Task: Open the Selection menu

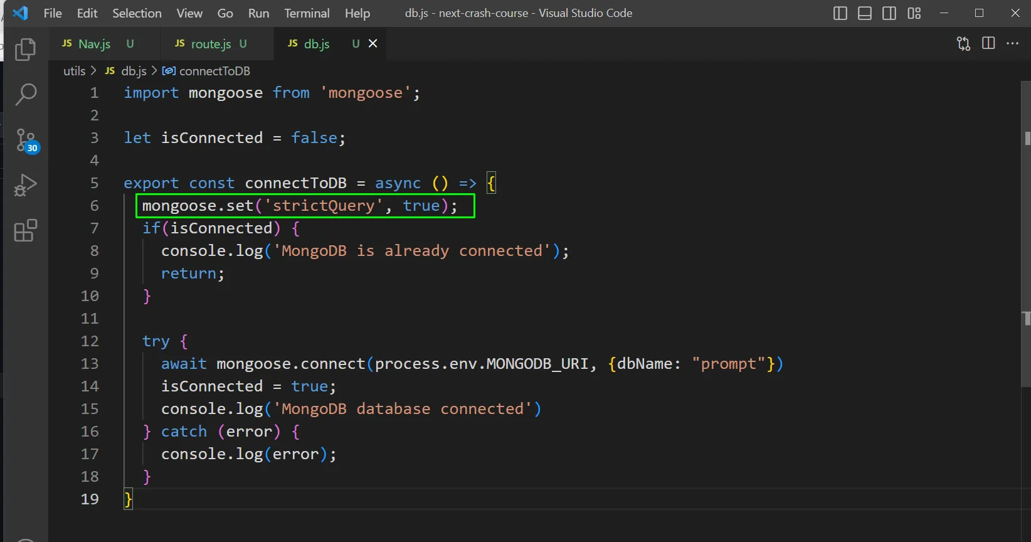Action: click(137, 13)
